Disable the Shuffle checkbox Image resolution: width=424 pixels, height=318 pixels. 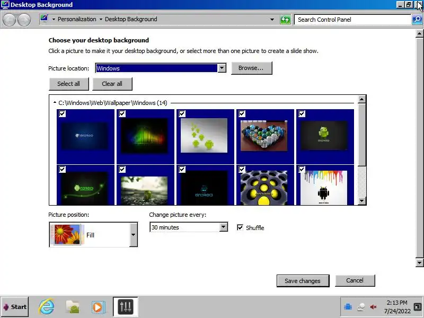pyautogui.click(x=240, y=227)
